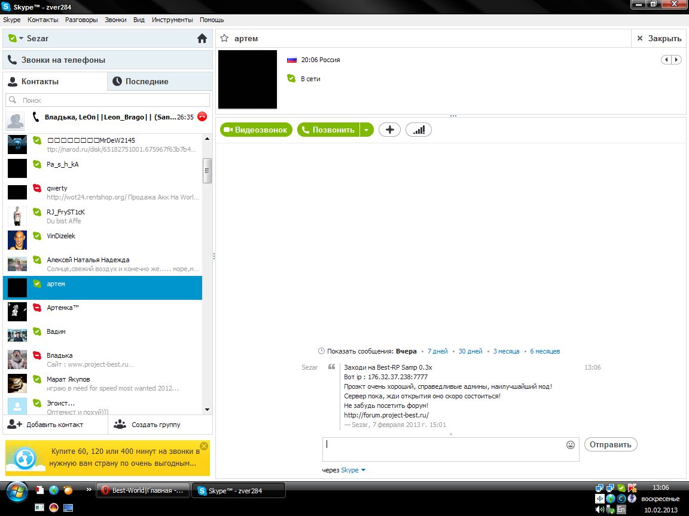Image resolution: width=689 pixels, height=516 pixels.
Task: Select contact RJ_FryST1cK
Action: 102,216
